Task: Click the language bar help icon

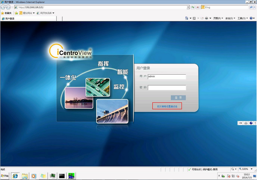Action: pyautogui.click(x=251, y=123)
